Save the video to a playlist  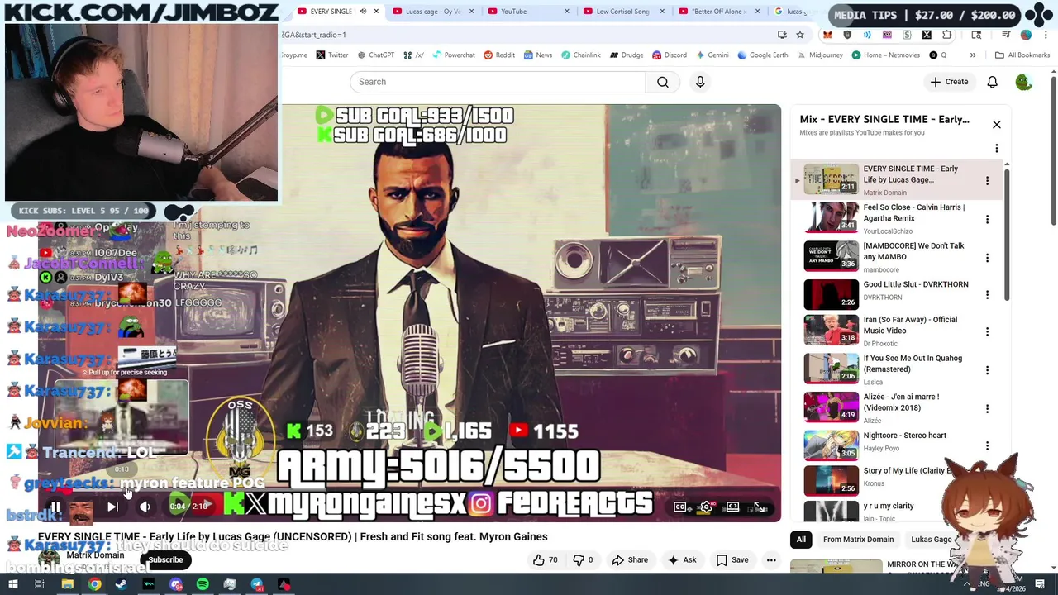click(x=732, y=560)
